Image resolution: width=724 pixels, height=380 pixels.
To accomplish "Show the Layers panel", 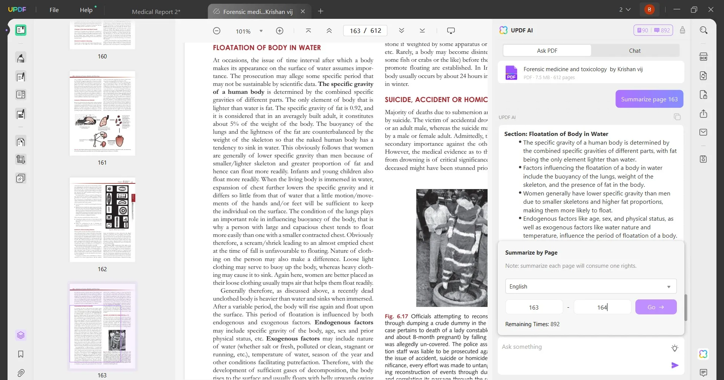I will tap(21, 335).
